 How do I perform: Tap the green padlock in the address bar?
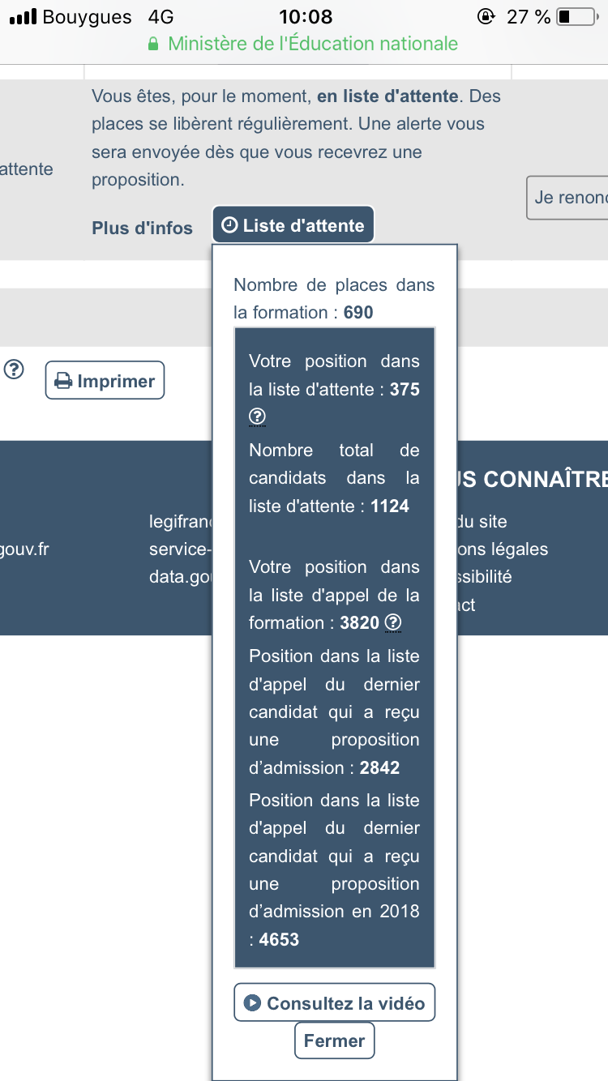pyautogui.click(x=153, y=45)
